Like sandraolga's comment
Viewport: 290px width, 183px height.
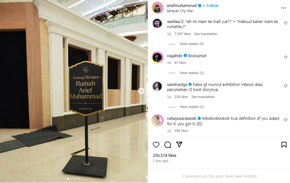point(286,86)
